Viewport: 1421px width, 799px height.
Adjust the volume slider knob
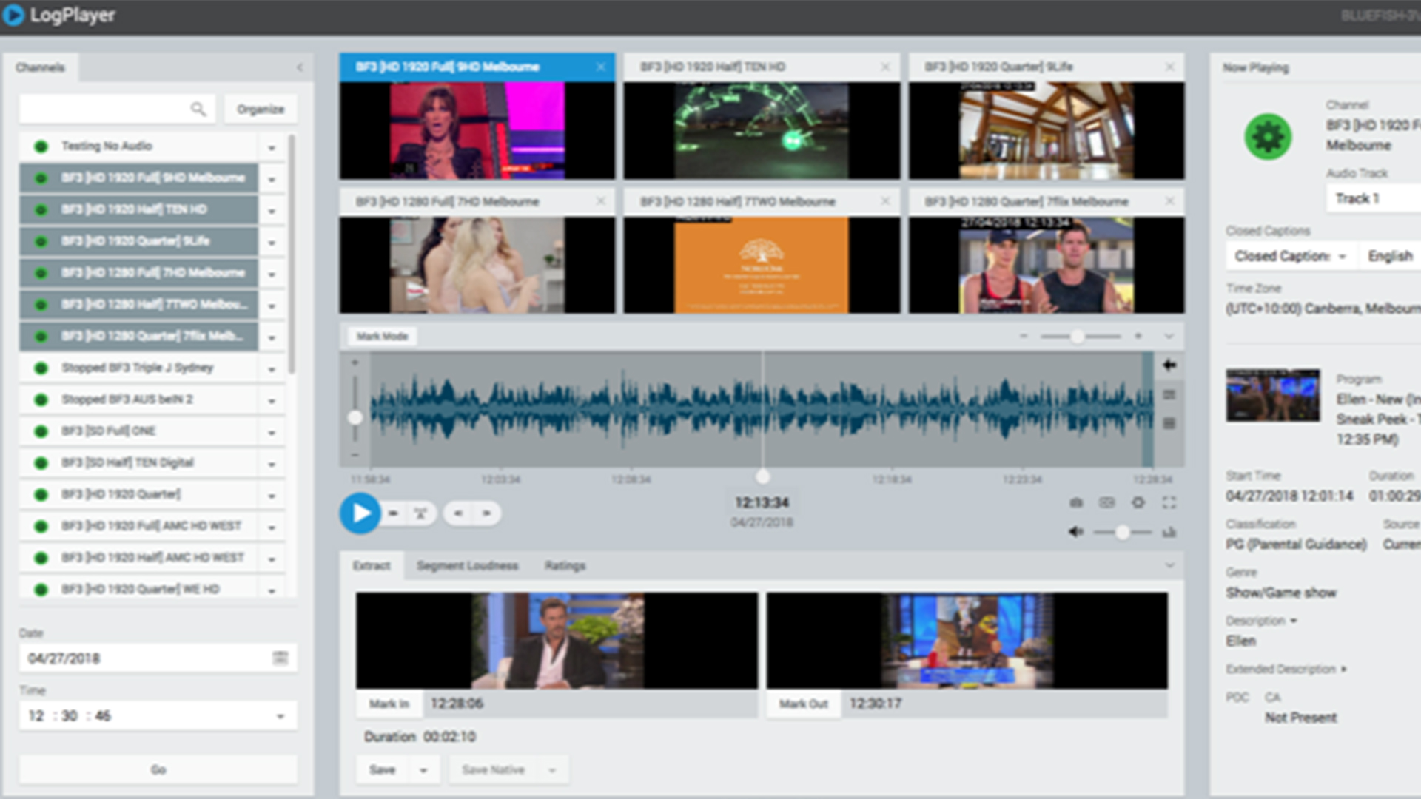pyautogui.click(x=1123, y=532)
